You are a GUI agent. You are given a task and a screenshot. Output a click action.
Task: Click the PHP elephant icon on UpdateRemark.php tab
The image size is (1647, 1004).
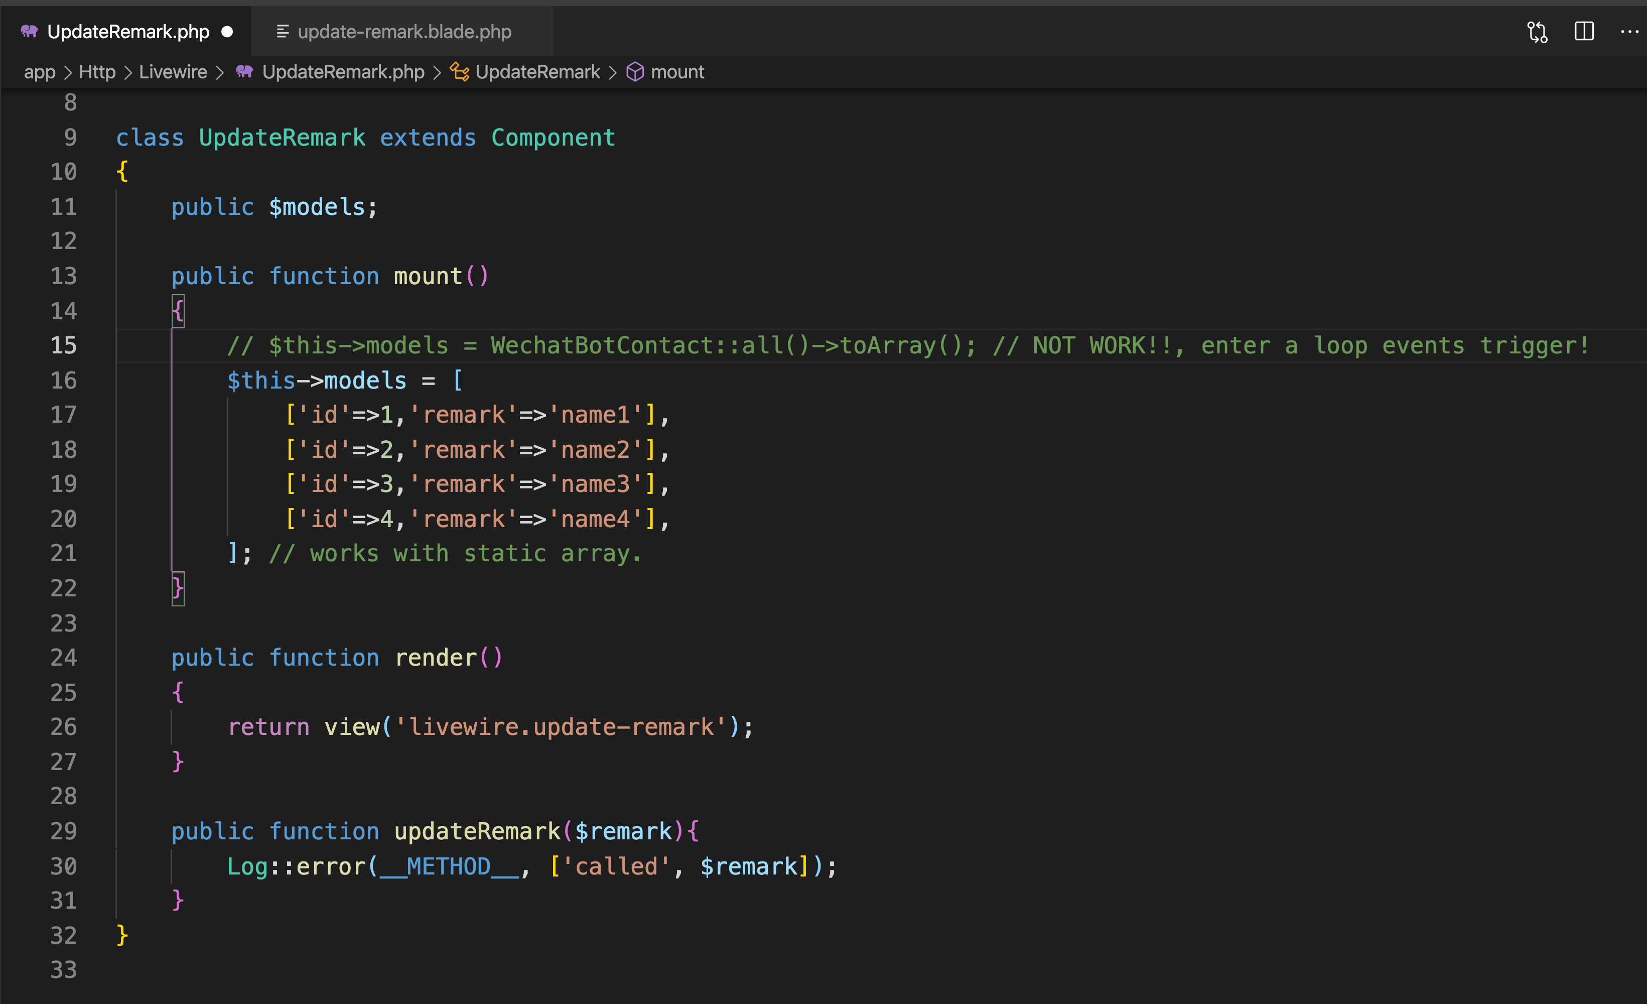click(x=30, y=32)
